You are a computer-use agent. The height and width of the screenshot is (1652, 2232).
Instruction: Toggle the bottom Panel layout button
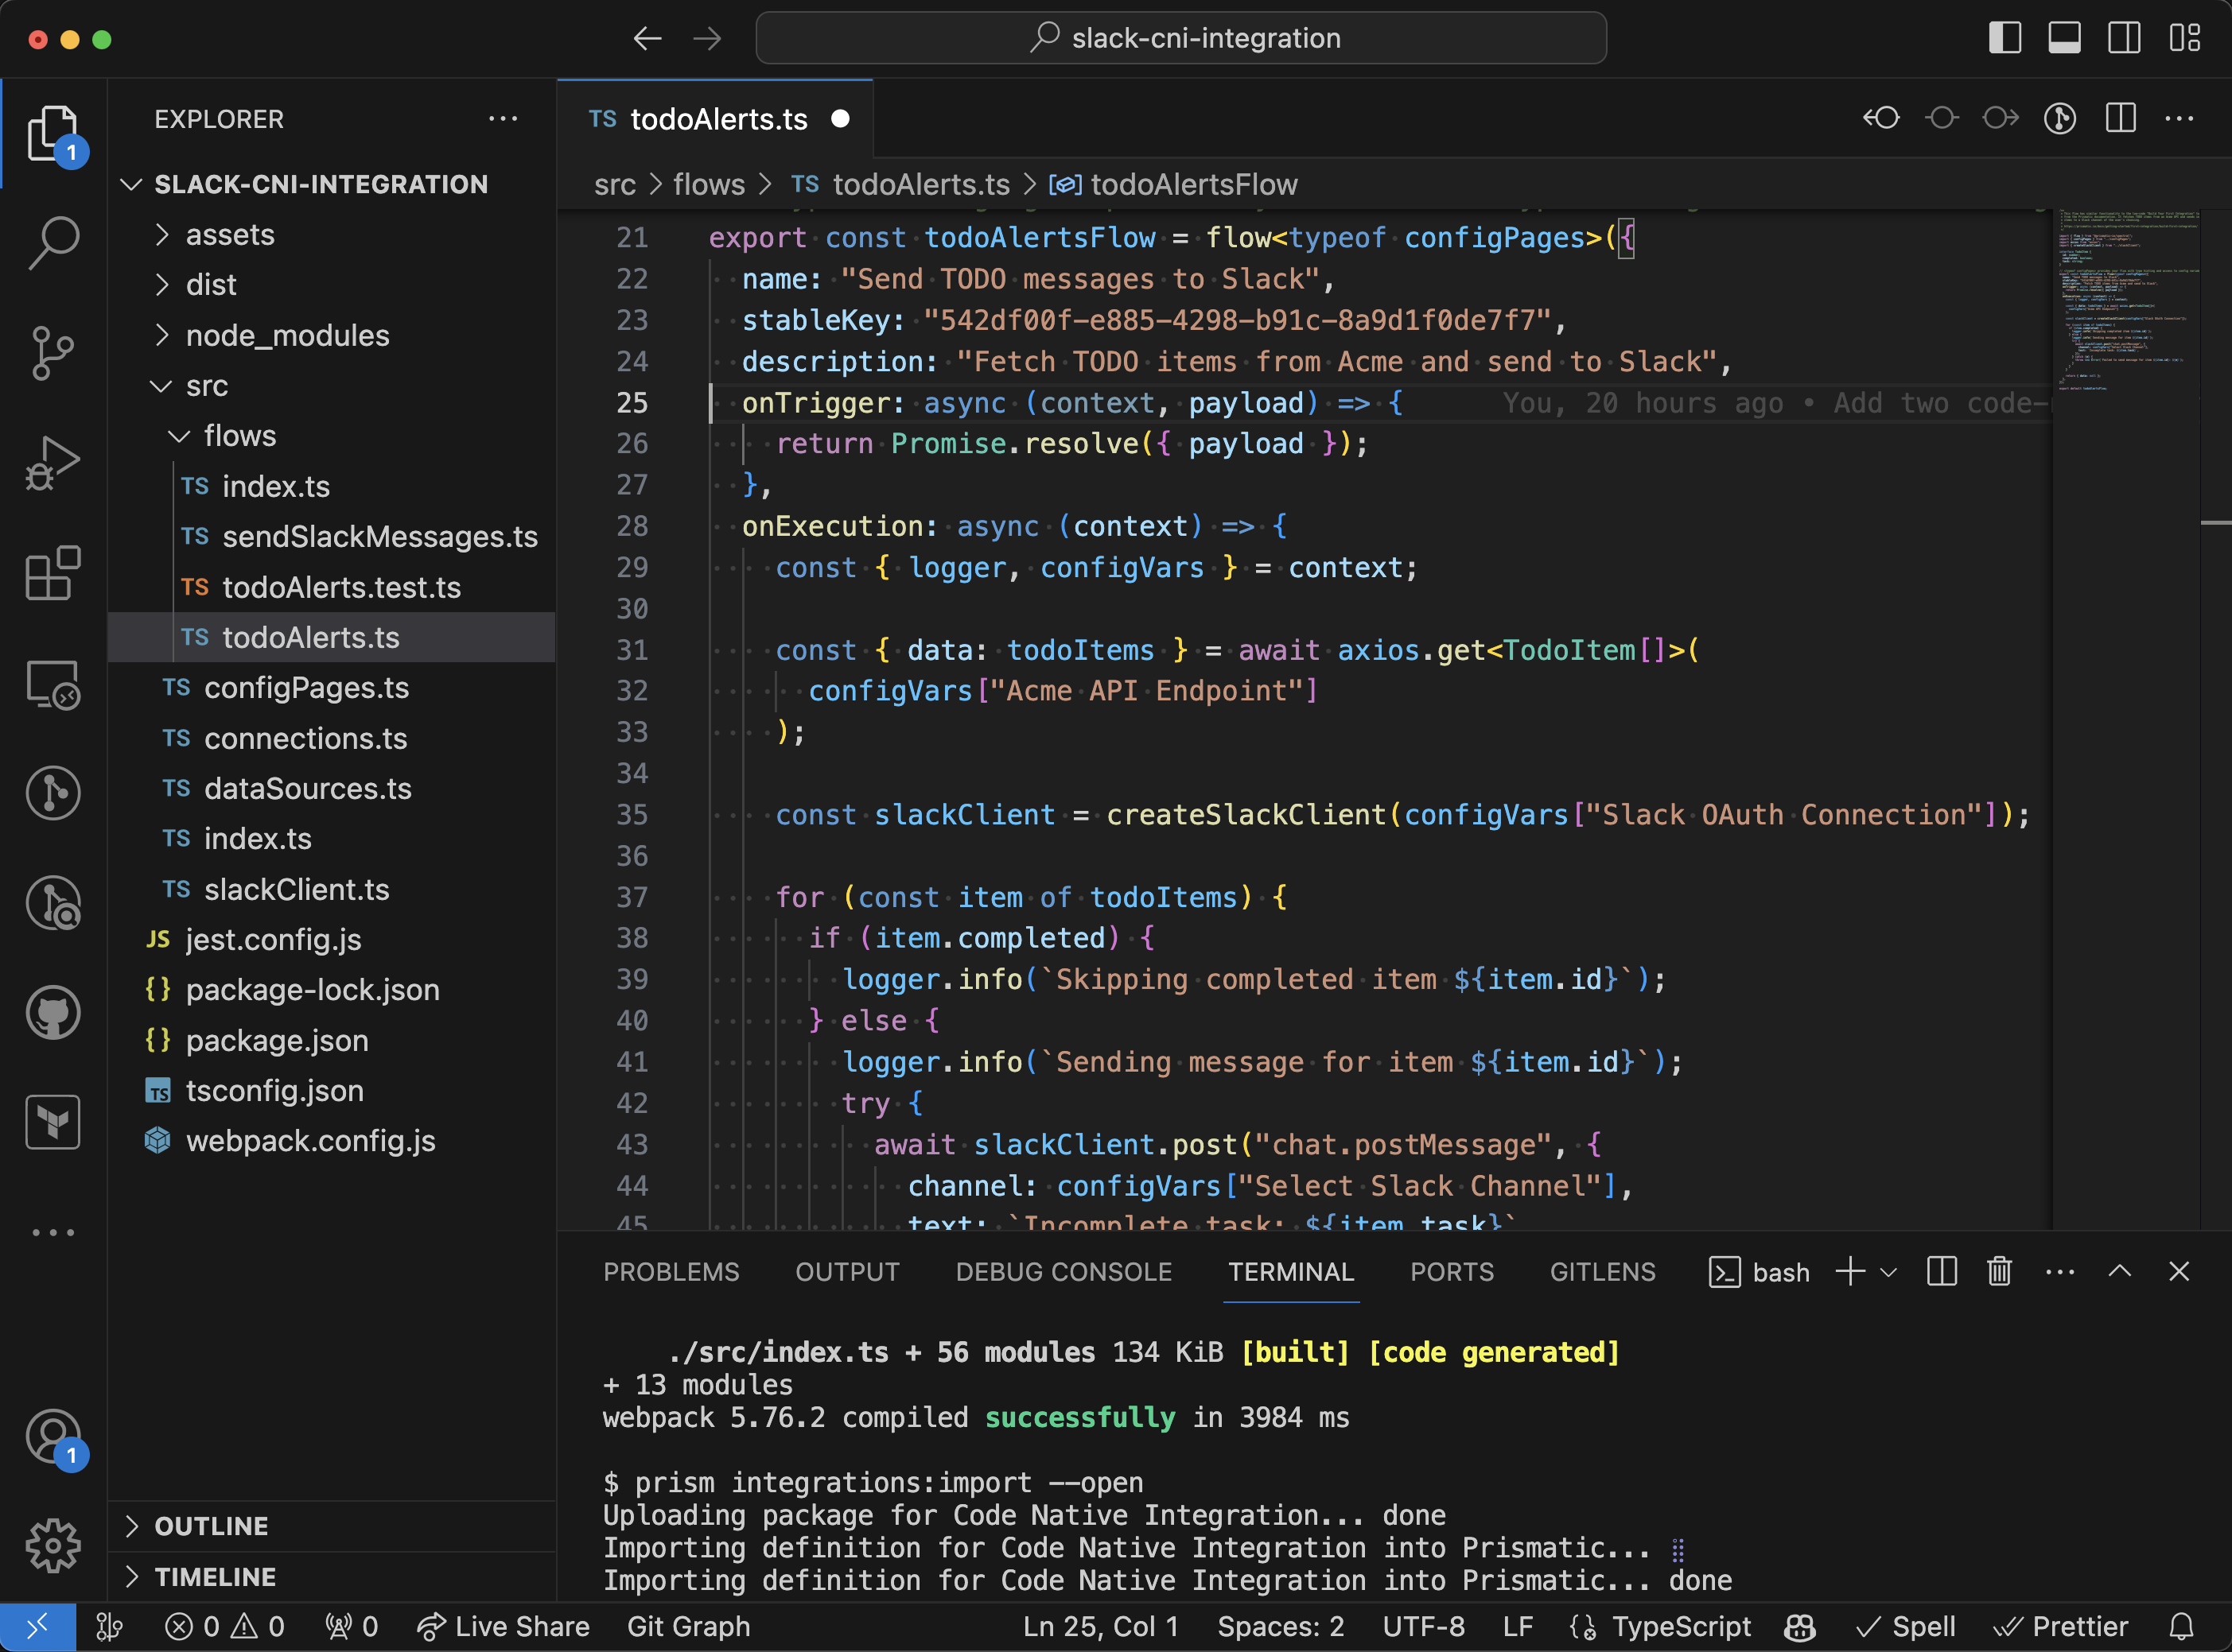click(x=2064, y=38)
